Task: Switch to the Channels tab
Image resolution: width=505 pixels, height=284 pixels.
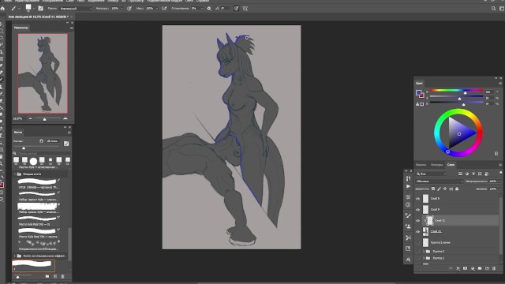Action: pos(421,165)
